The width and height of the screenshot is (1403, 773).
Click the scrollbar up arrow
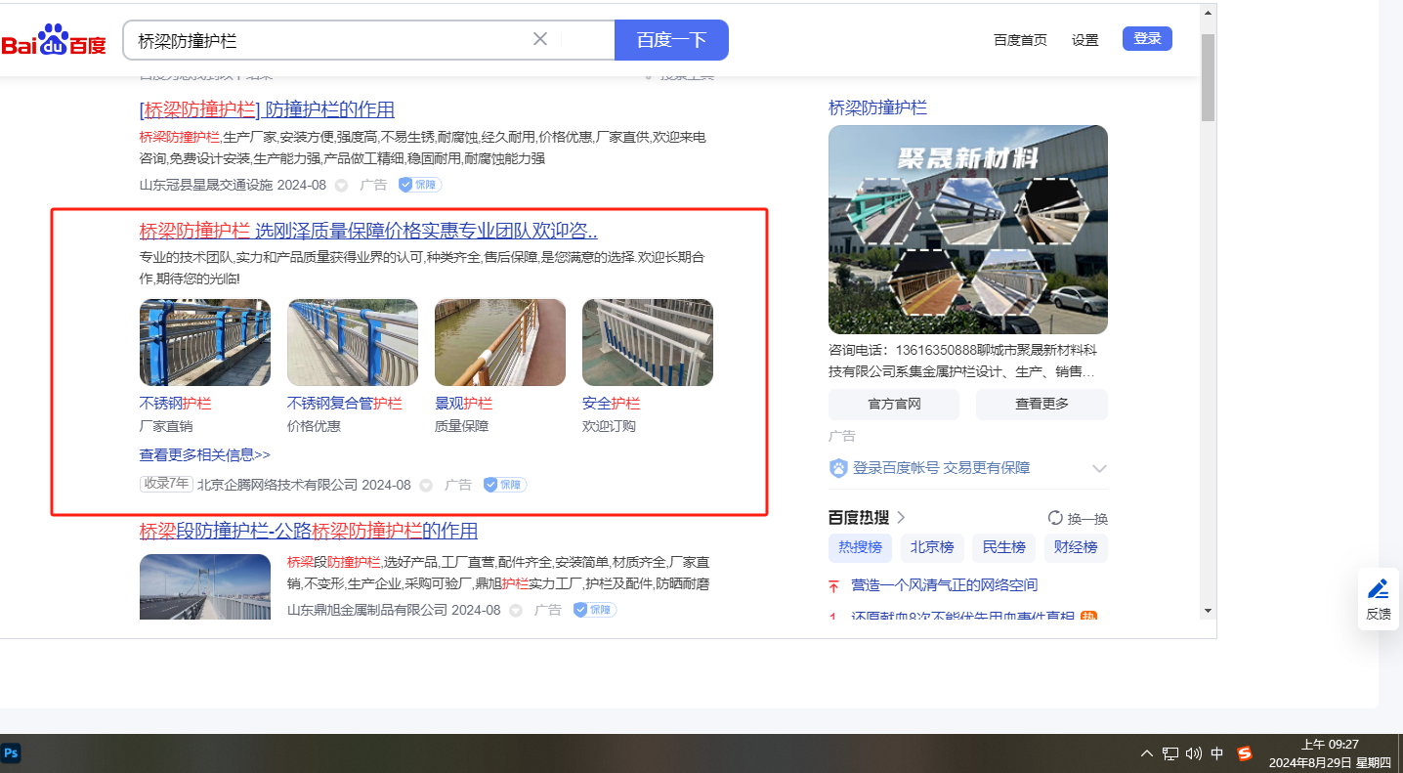1208,13
